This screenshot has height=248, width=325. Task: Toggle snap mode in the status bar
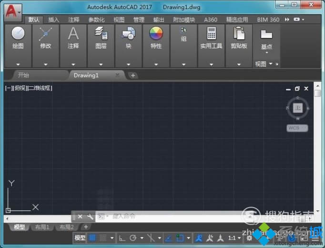[x=103, y=238]
